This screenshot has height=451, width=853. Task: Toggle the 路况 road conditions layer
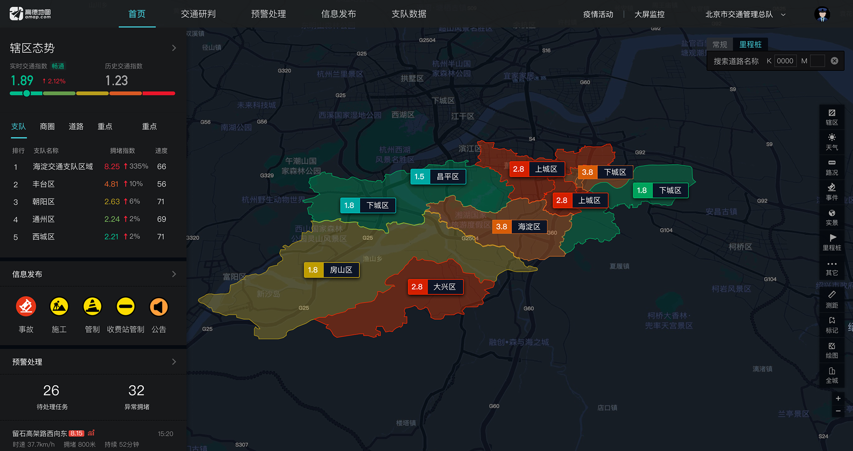[x=832, y=167]
